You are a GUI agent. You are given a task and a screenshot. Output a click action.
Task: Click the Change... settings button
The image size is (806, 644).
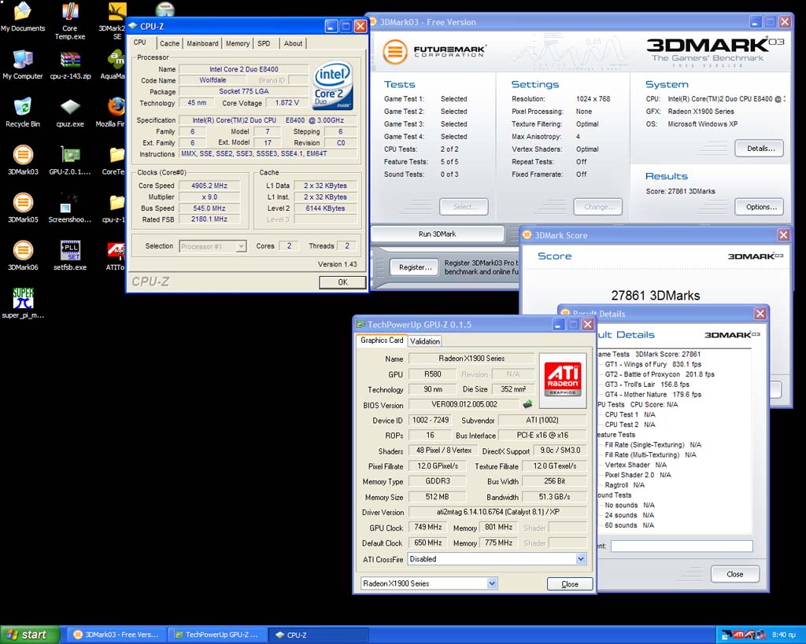(598, 207)
